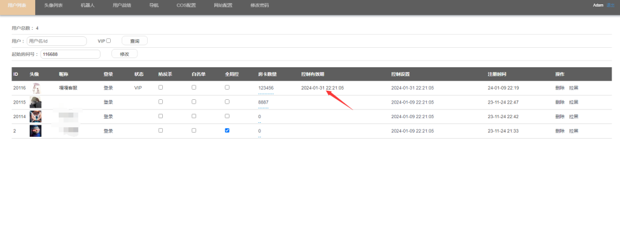The width and height of the screenshot is (620, 250).
Task: Click the 用户名/id search input field
Action: [57, 41]
